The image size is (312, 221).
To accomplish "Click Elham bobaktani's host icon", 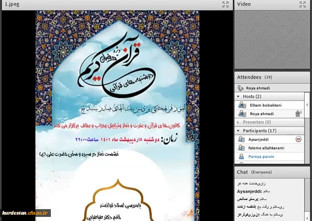I will pyautogui.click(x=241, y=105).
